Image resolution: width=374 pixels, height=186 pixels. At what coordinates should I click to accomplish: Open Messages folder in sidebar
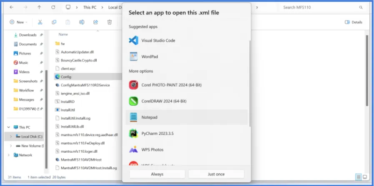coord(26,100)
